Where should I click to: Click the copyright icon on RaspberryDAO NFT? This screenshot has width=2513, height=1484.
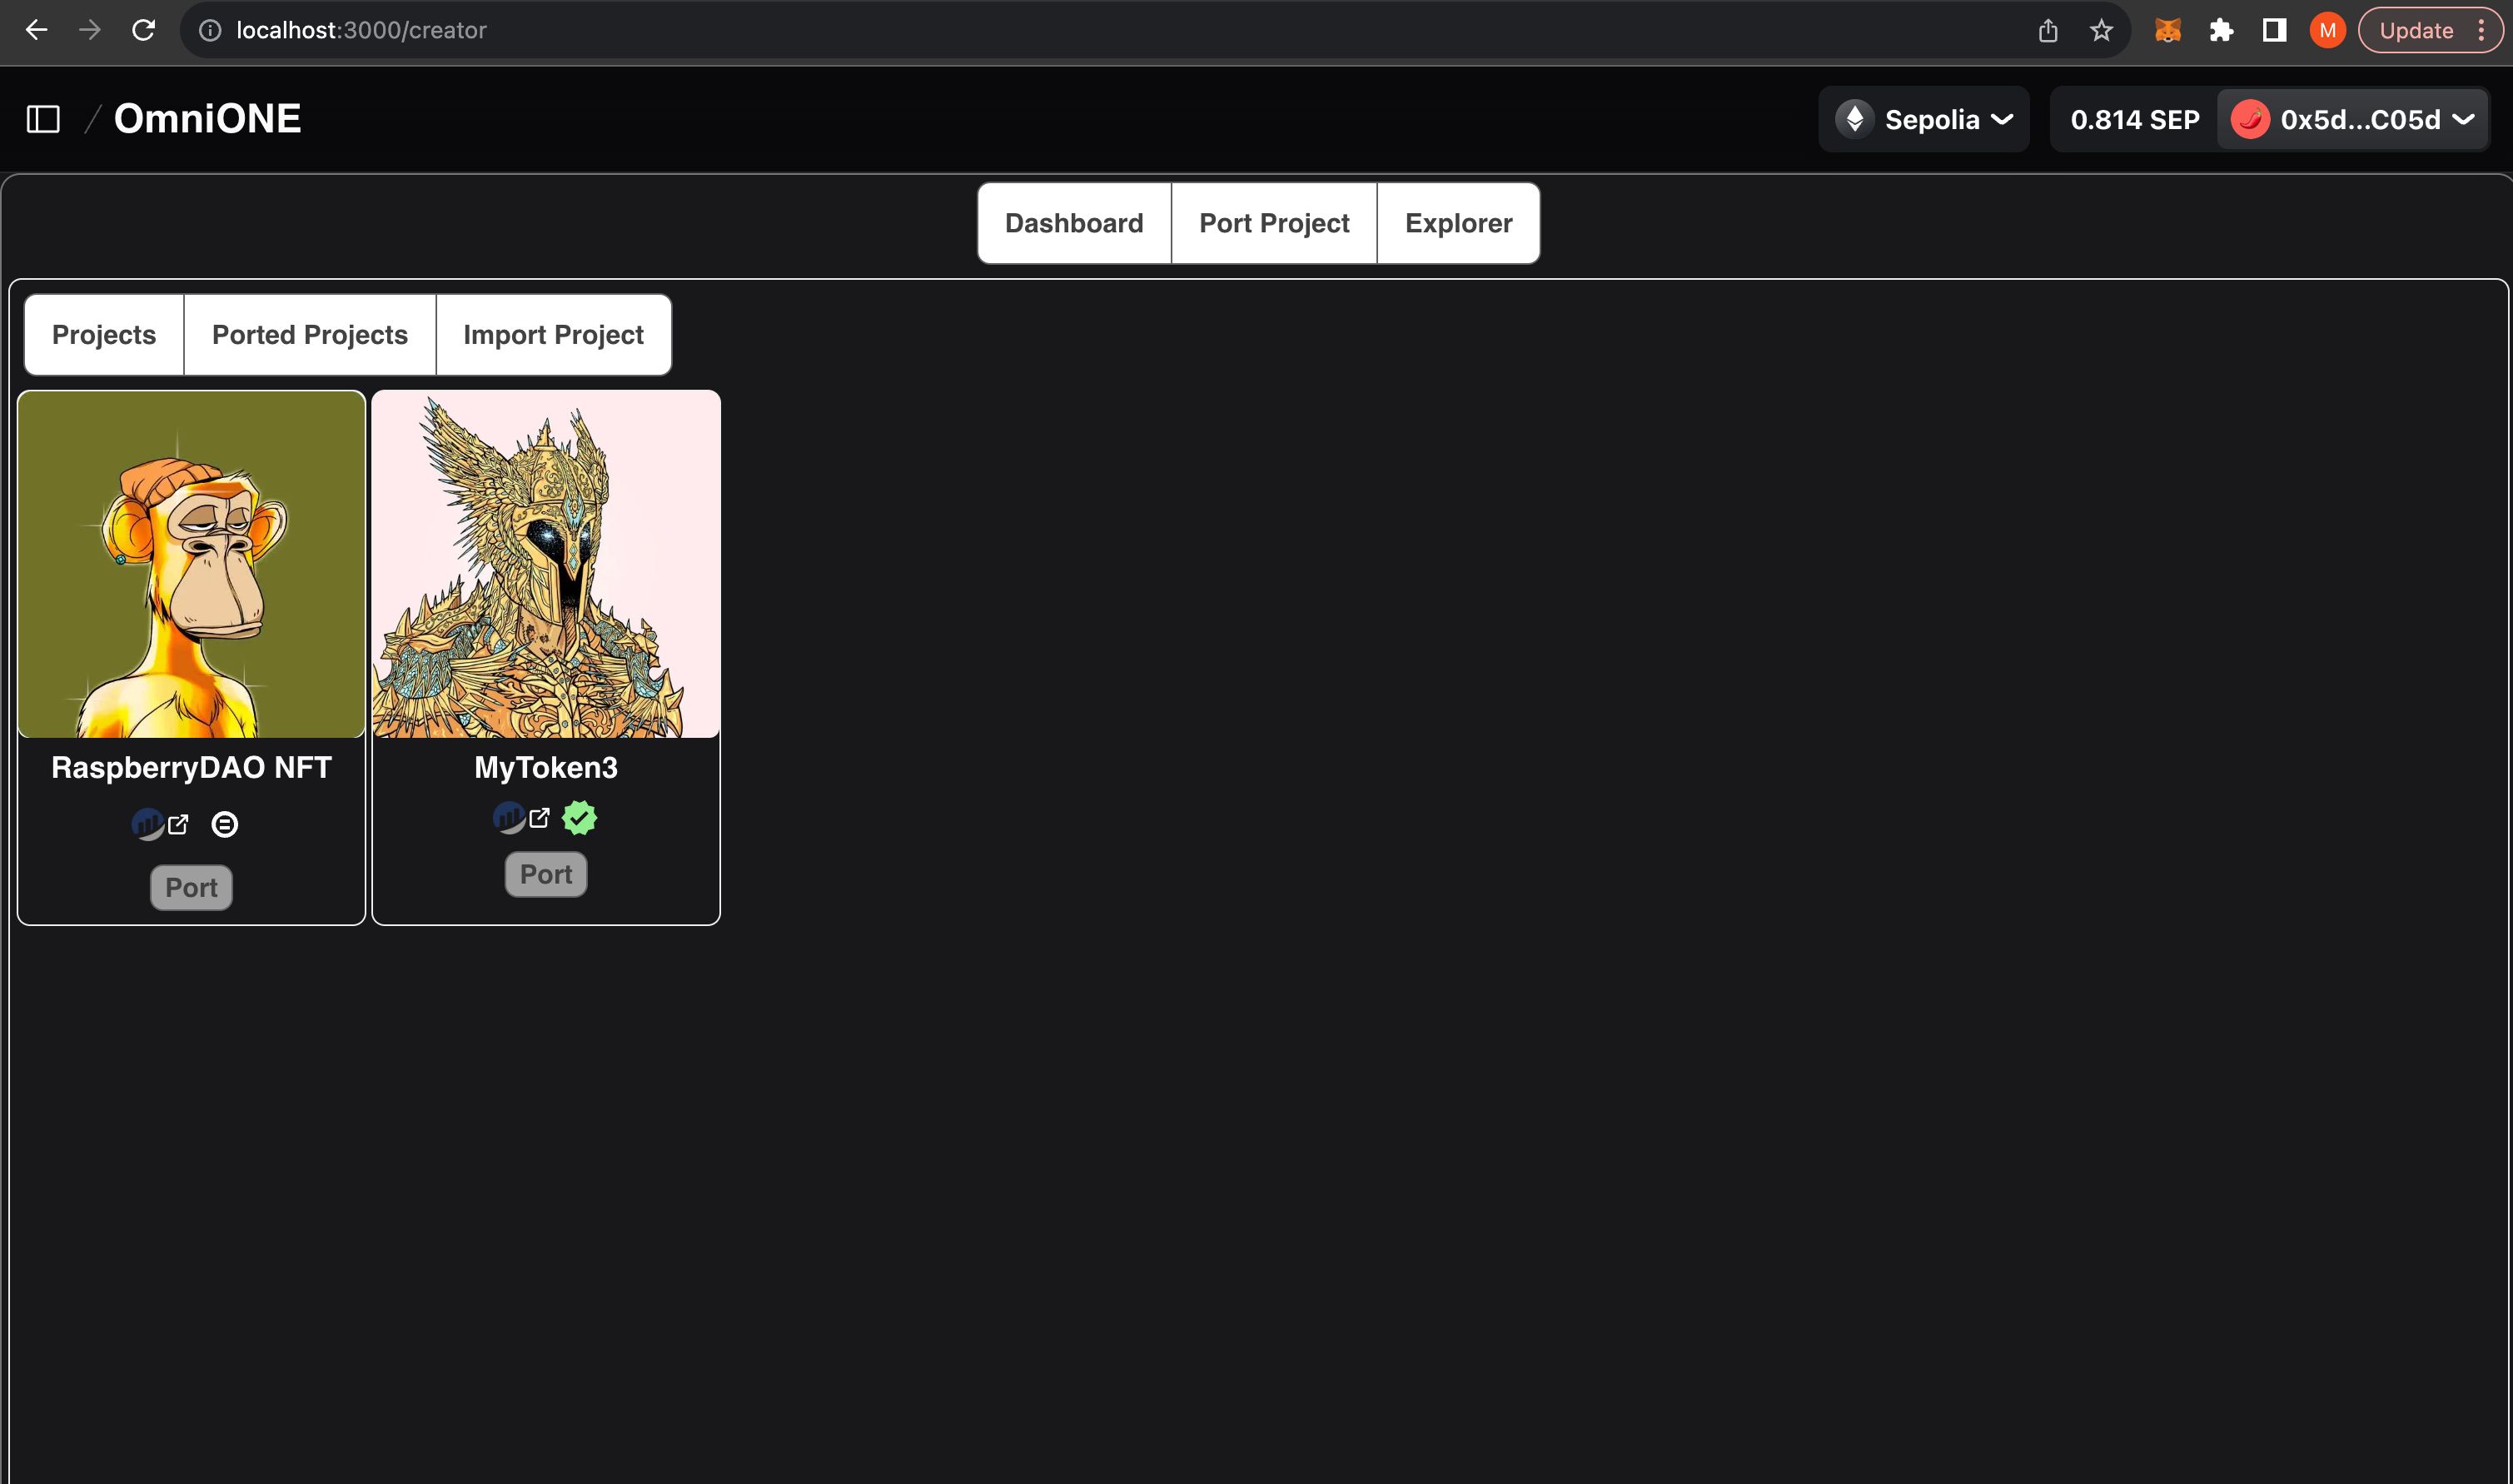(x=224, y=824)
